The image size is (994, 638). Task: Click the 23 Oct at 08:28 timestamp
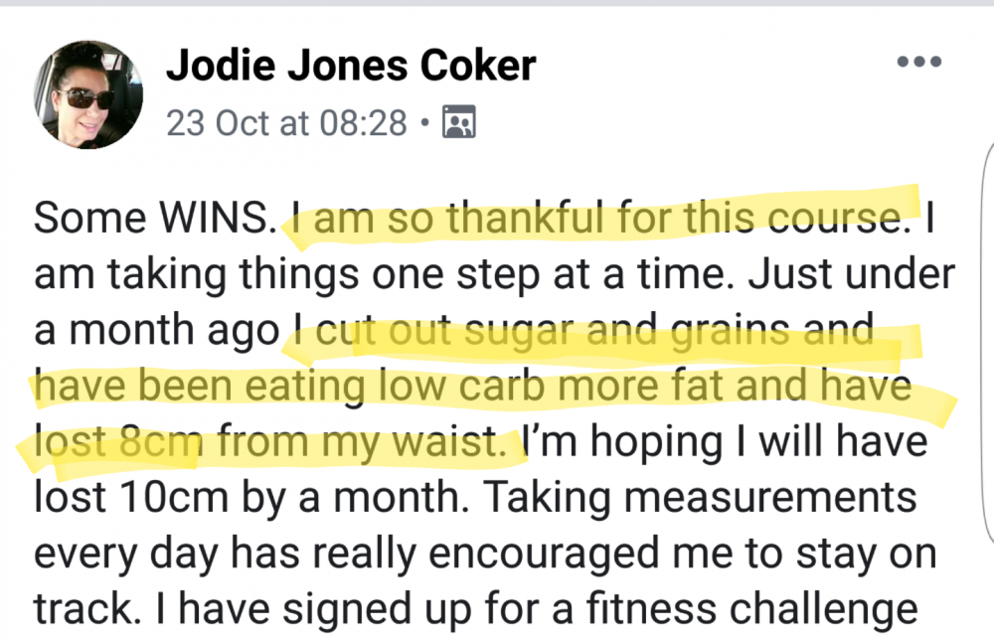286,123
